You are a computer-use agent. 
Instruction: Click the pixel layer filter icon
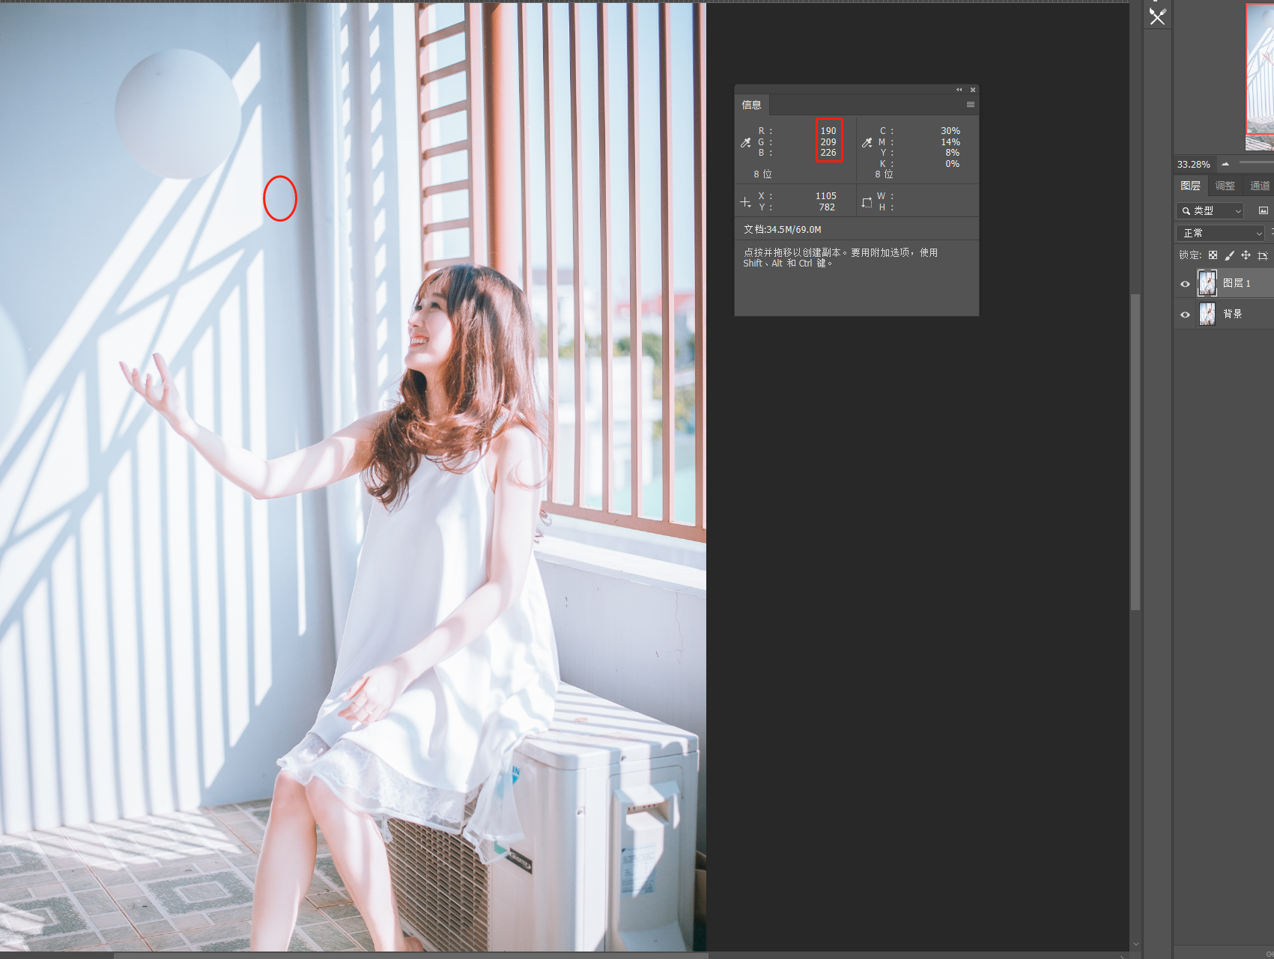(1263, 211)
